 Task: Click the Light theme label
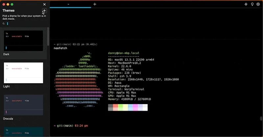click(6, 86)
